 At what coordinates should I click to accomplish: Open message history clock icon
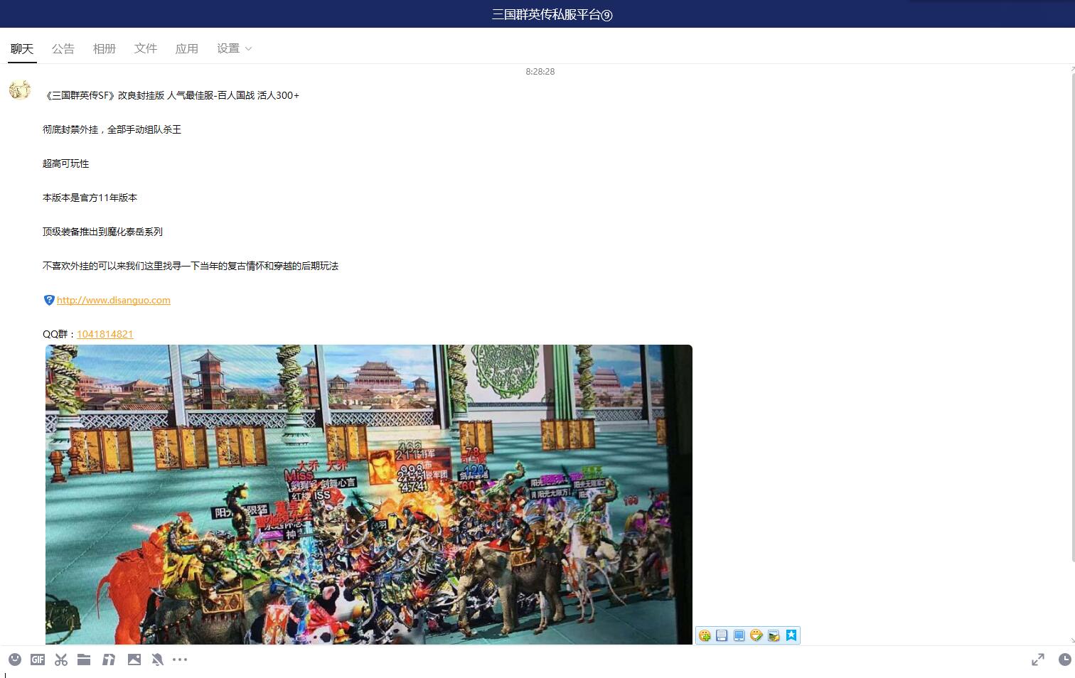tap(1064, 660)
